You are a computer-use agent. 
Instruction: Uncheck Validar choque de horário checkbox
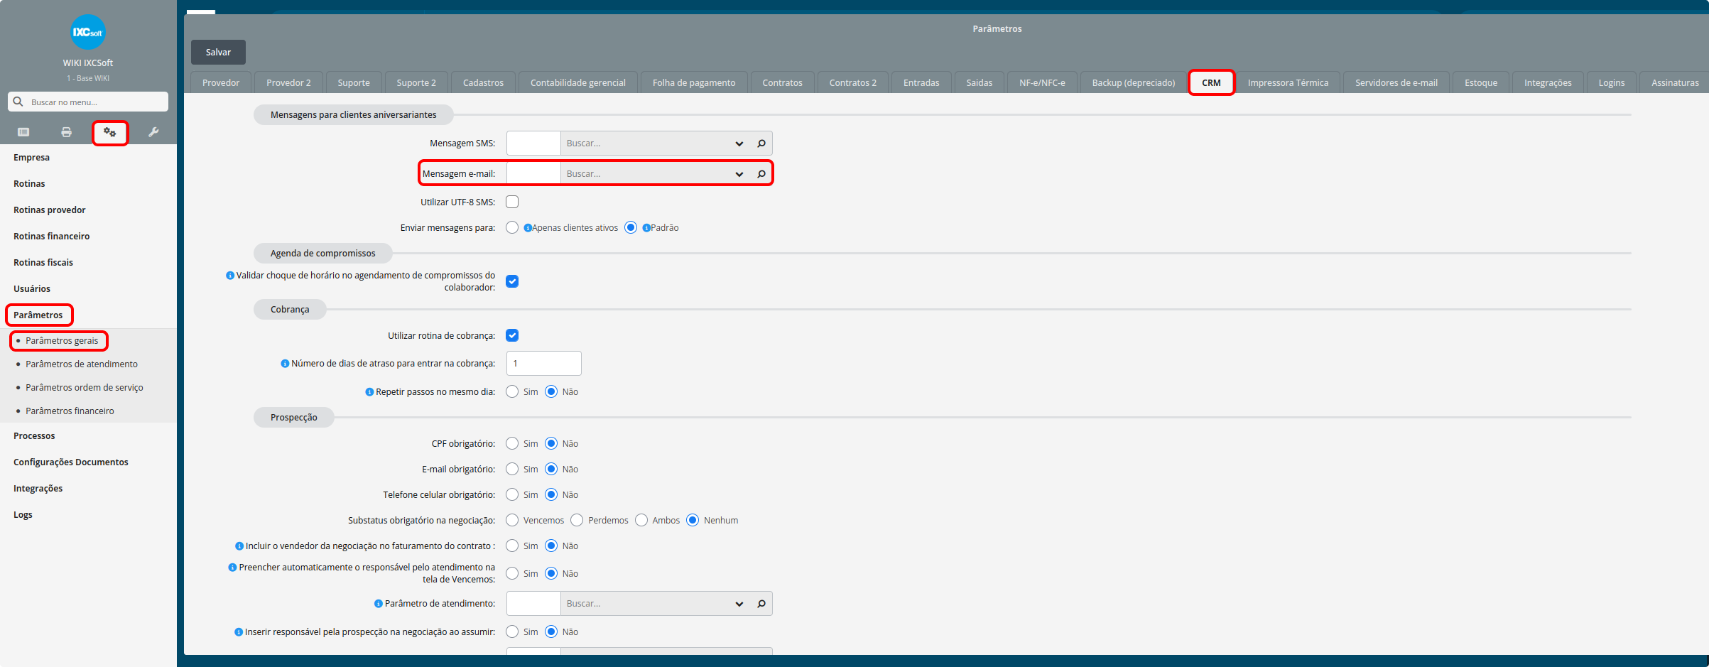(x=512, y=281)
